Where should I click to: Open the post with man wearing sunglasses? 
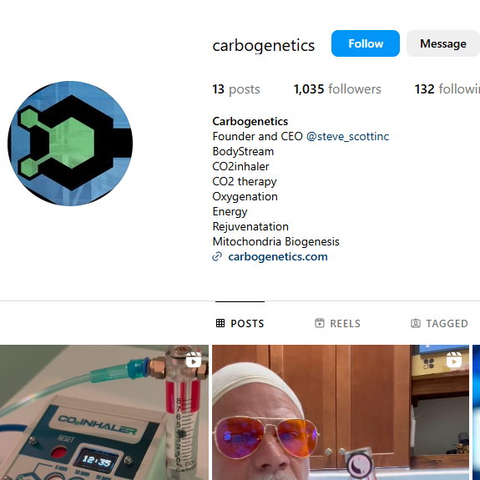pos(341,412)
